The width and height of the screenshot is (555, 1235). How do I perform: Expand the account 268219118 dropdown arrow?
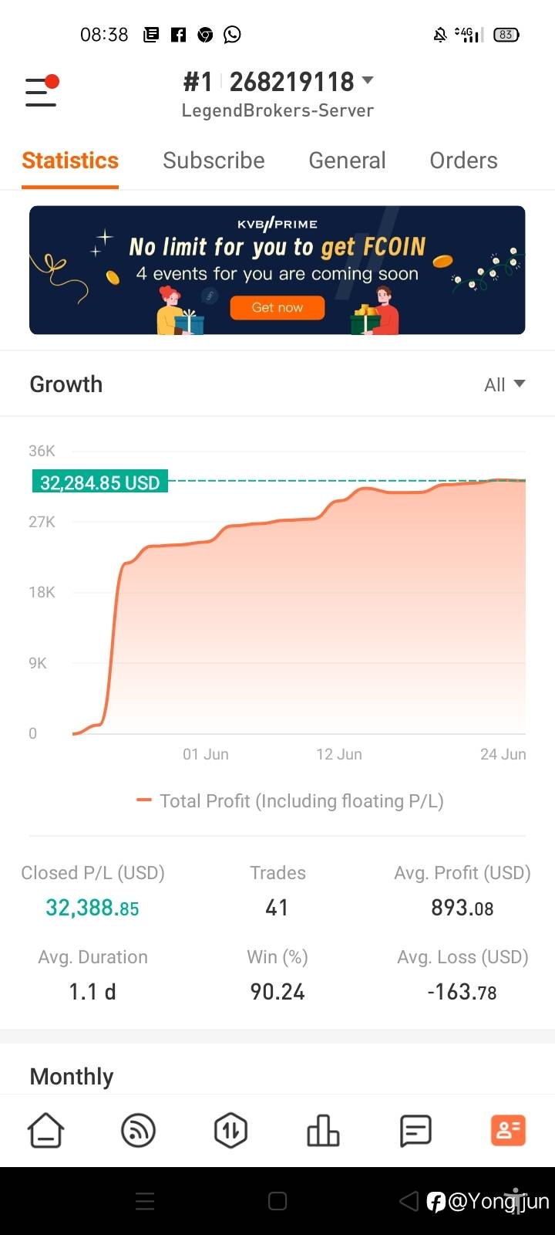368,80
